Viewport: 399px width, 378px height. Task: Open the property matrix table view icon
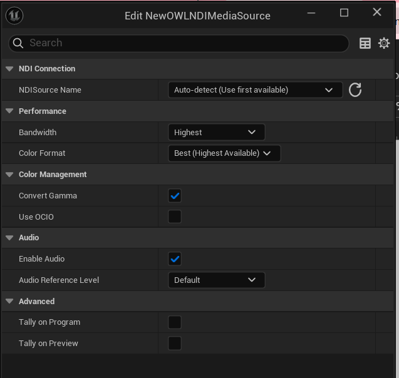click(365, 43)
